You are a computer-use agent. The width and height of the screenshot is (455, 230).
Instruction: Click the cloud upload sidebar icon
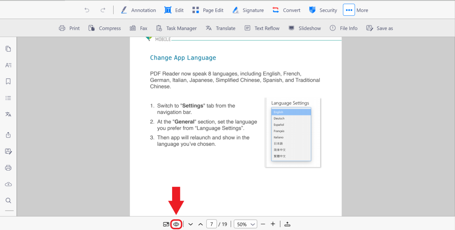click(x=8, y=184)
